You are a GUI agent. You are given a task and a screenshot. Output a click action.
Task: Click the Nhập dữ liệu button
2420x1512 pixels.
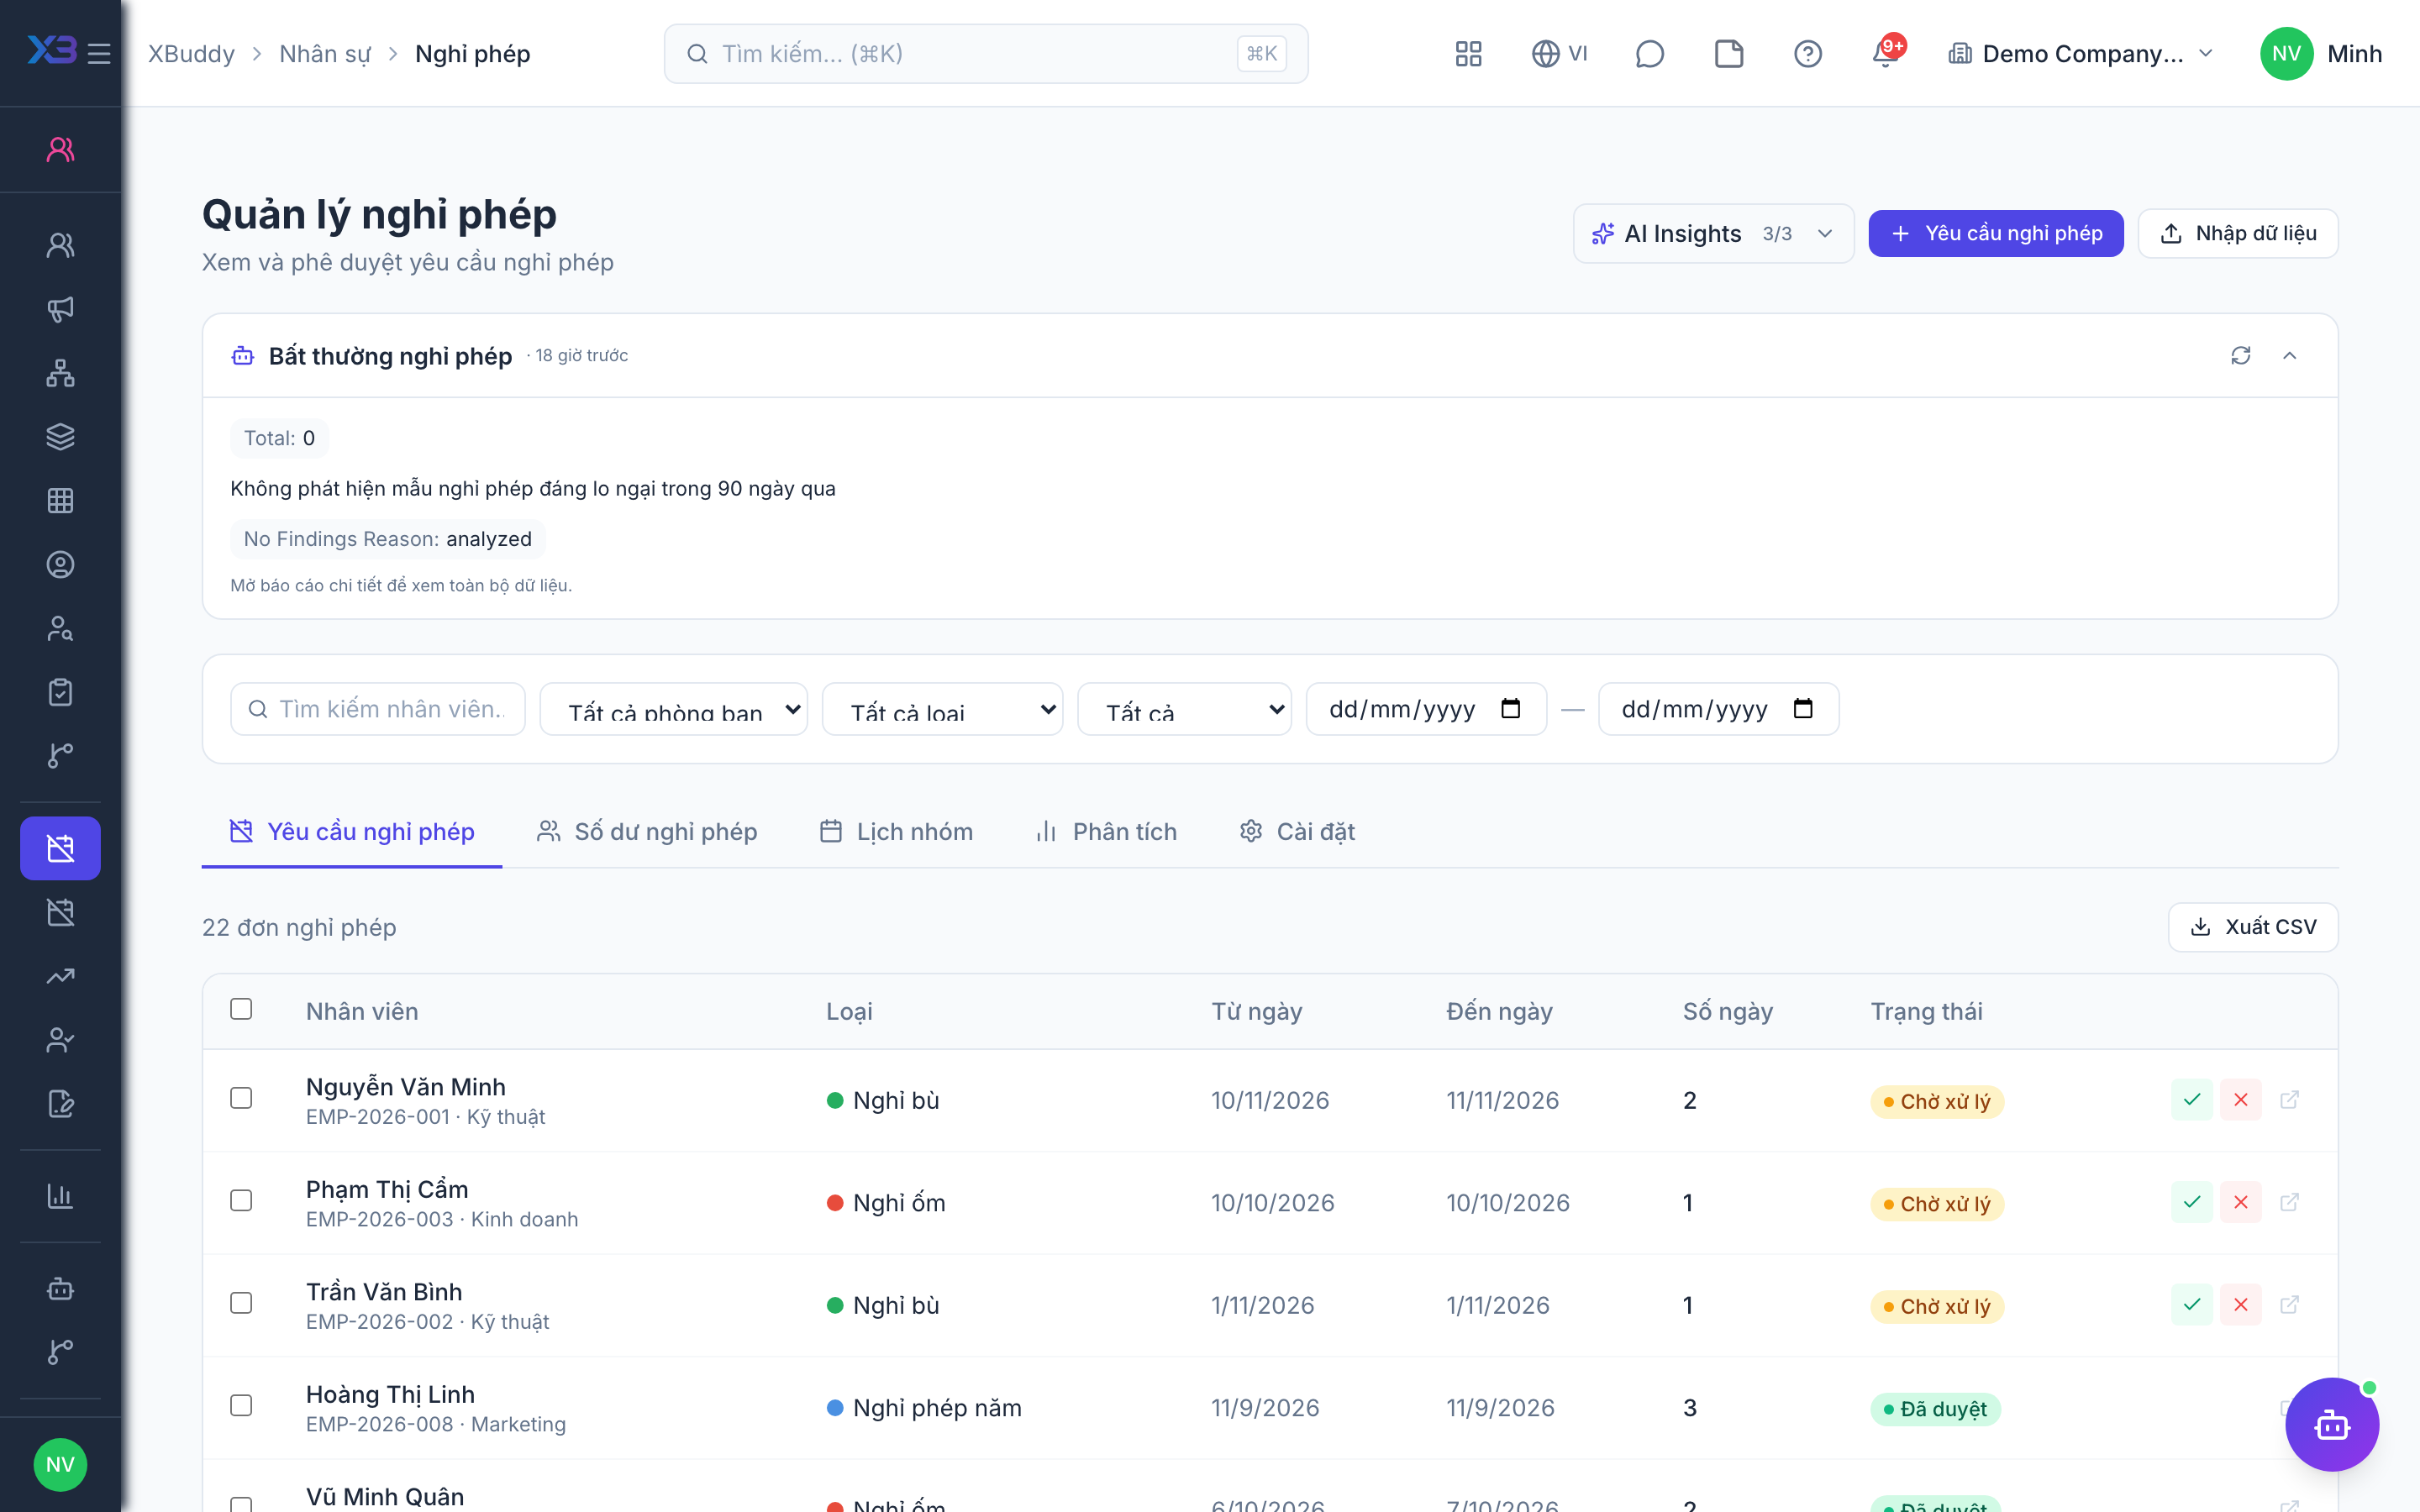click(2238, 234)
